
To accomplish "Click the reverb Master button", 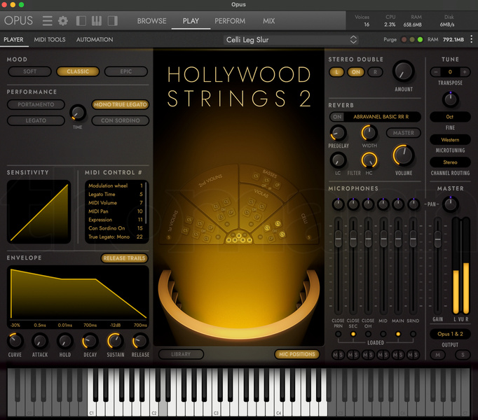I will (403, 133).
